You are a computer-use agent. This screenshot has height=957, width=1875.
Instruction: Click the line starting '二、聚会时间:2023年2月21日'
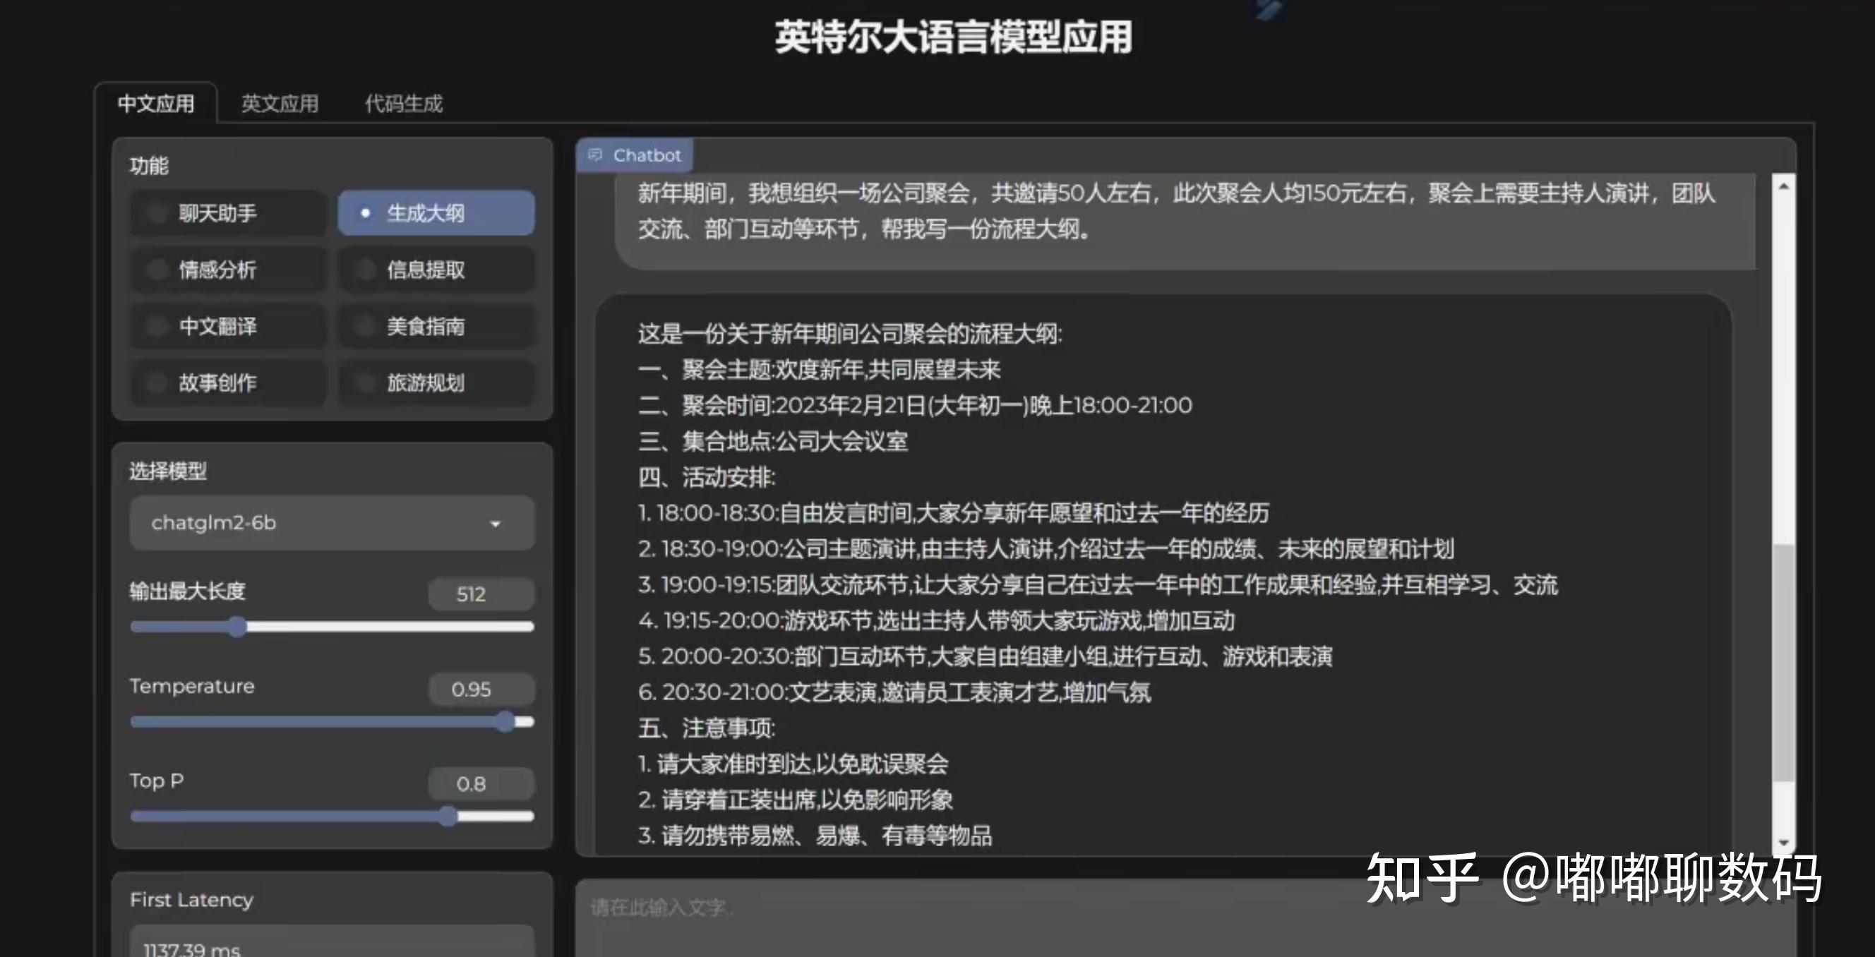pos(915,405)
